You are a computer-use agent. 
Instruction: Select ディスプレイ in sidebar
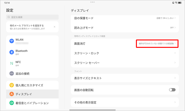[32, 94]
